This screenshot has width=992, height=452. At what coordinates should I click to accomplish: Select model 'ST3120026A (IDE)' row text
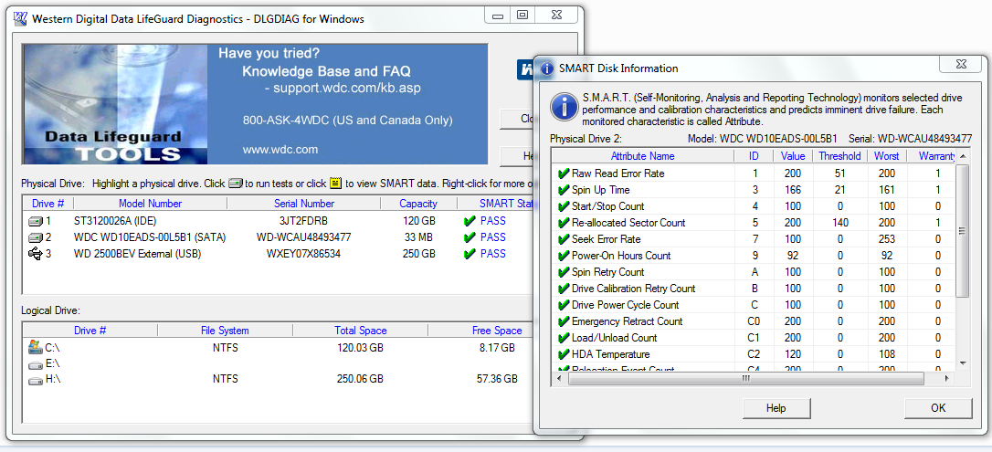pyautogui.click(x=114, y=221)
